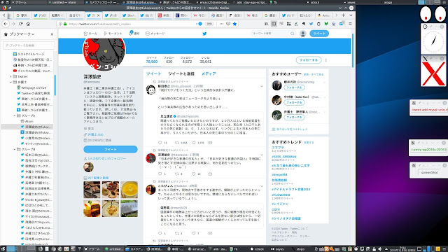Viewport: 448px width, 252px height.
Task: Click the screenshot button in small Tk window
Action: (x=429, y=172)
